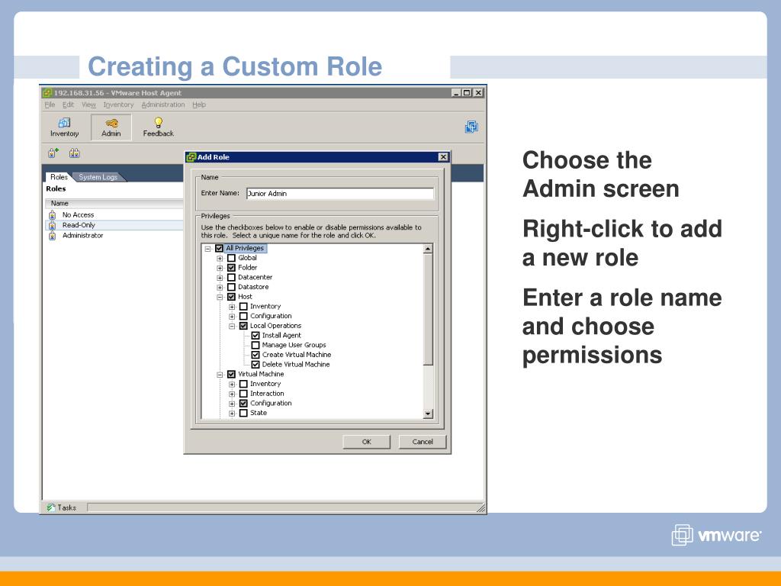
Task: Open the File menu
Action: [50, 105]
